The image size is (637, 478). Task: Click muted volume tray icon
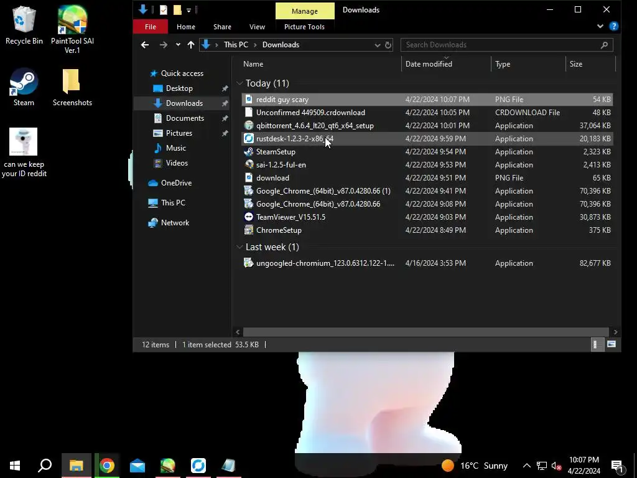coord(557,466)
